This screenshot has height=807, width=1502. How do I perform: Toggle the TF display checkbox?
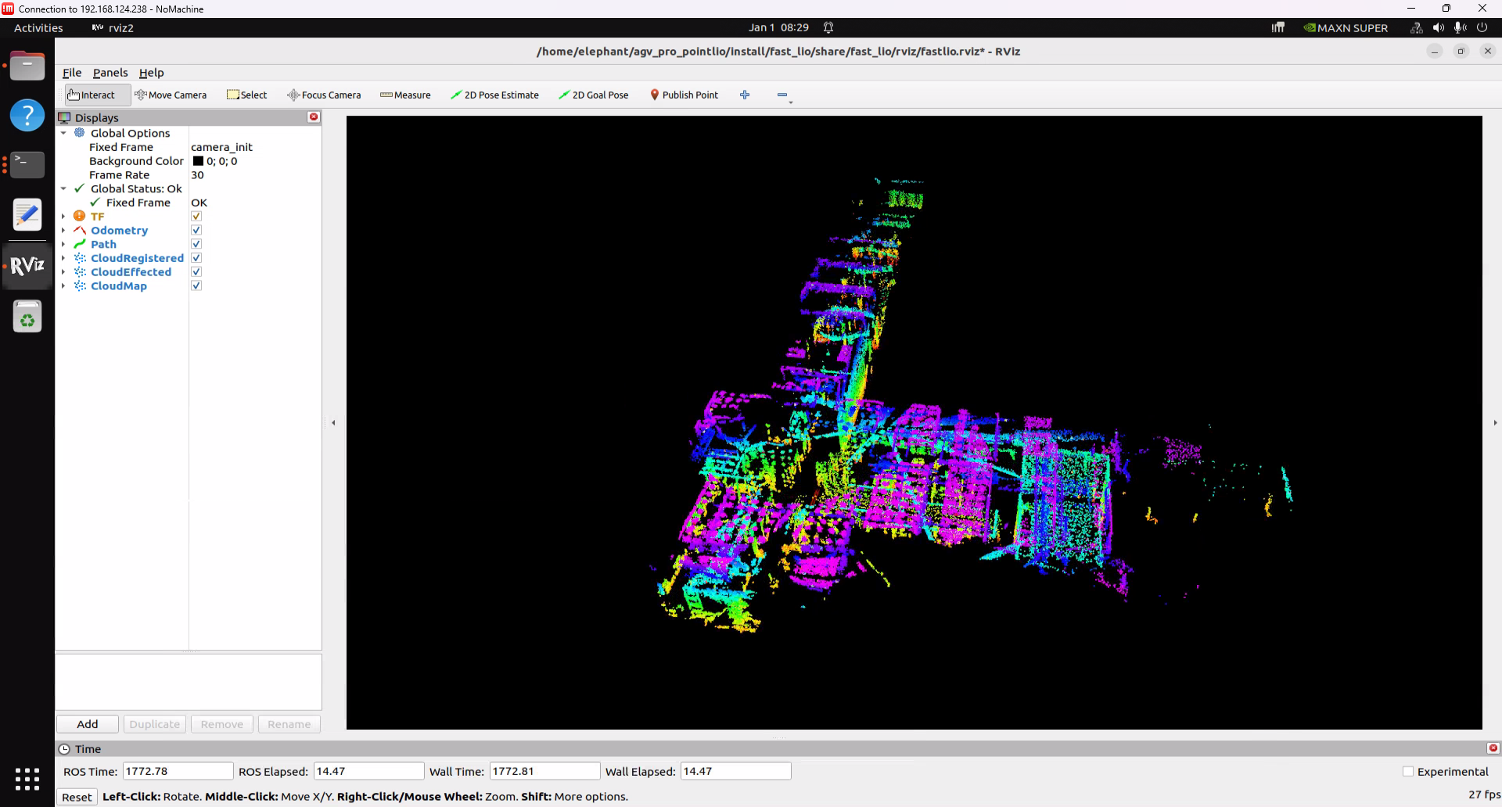(196, 216)
